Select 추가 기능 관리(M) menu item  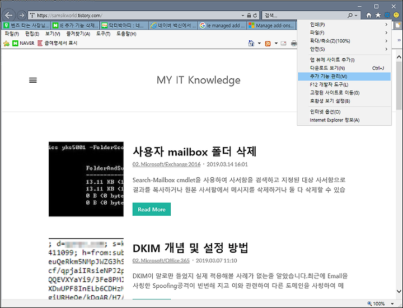344,77
